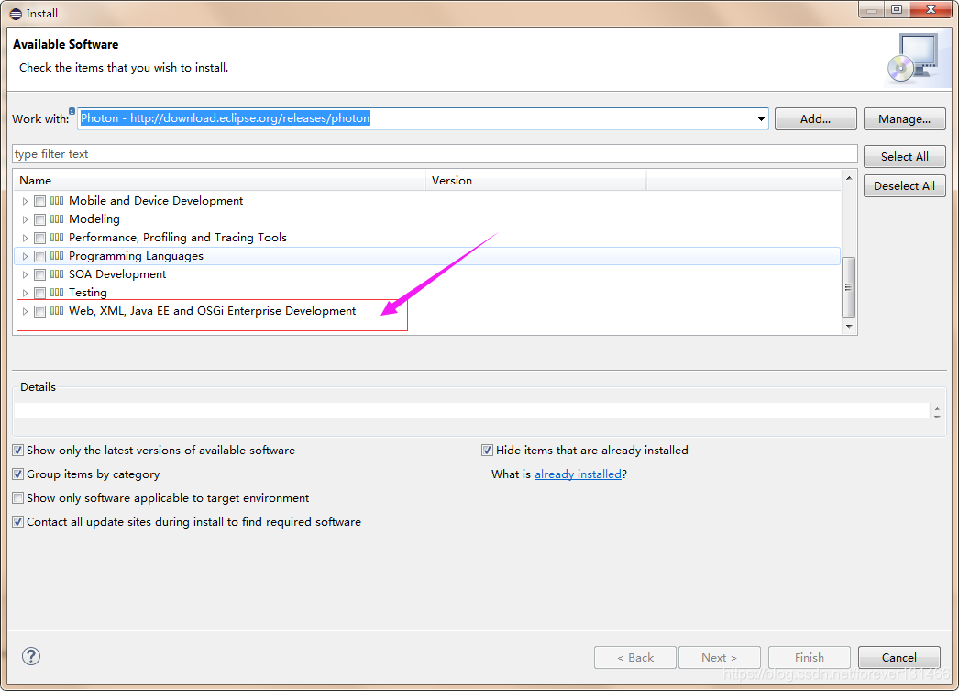This screenshot has height=691, width=959.
Task: Expand the Programming Languages category
Action: point(25,256)
